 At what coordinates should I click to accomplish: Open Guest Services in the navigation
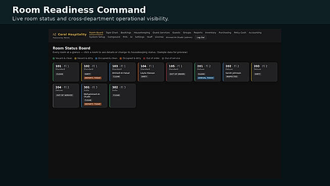(x=161, y=33)
